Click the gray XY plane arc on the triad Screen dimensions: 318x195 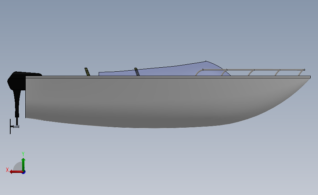tap(18, 167)
